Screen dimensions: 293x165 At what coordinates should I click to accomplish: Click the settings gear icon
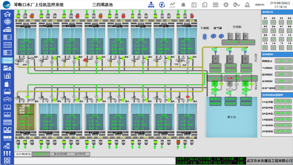point(226,5)
